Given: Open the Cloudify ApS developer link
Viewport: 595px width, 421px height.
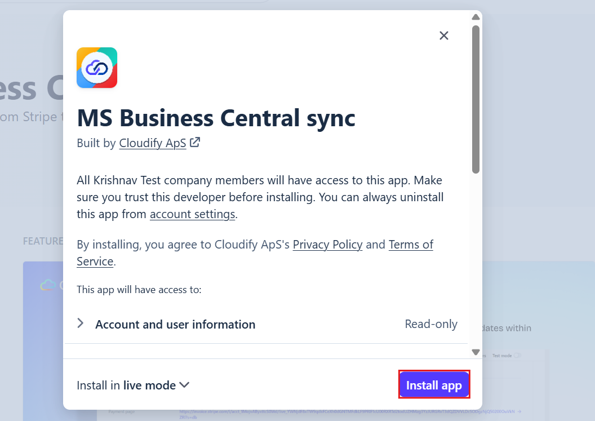Looking at the screenshot, I should [x=153, y=143].
